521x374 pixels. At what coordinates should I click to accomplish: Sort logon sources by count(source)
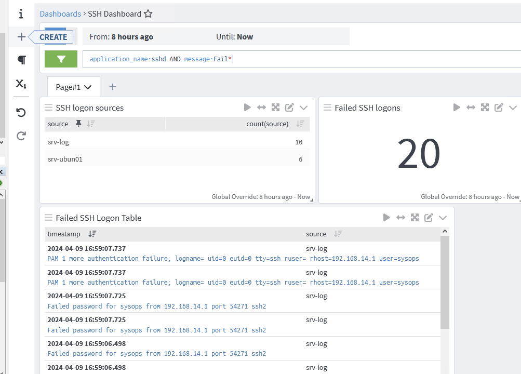(300, 124)
